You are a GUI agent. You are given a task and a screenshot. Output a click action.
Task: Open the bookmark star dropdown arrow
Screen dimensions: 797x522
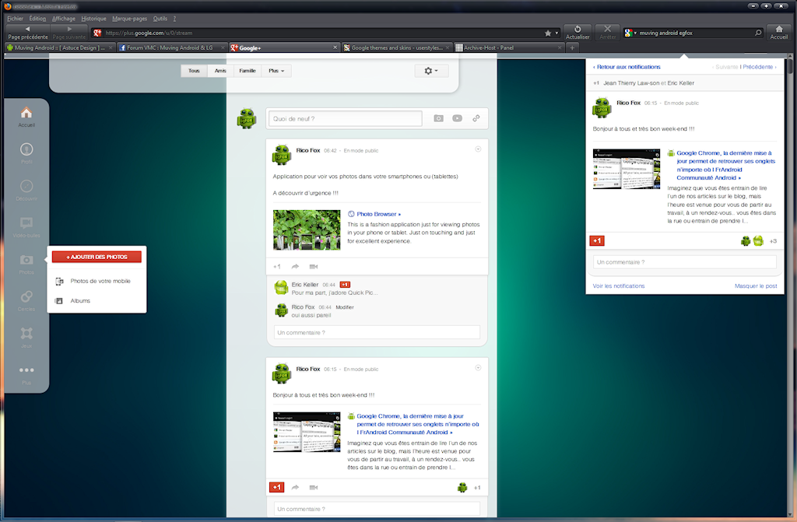556,33
